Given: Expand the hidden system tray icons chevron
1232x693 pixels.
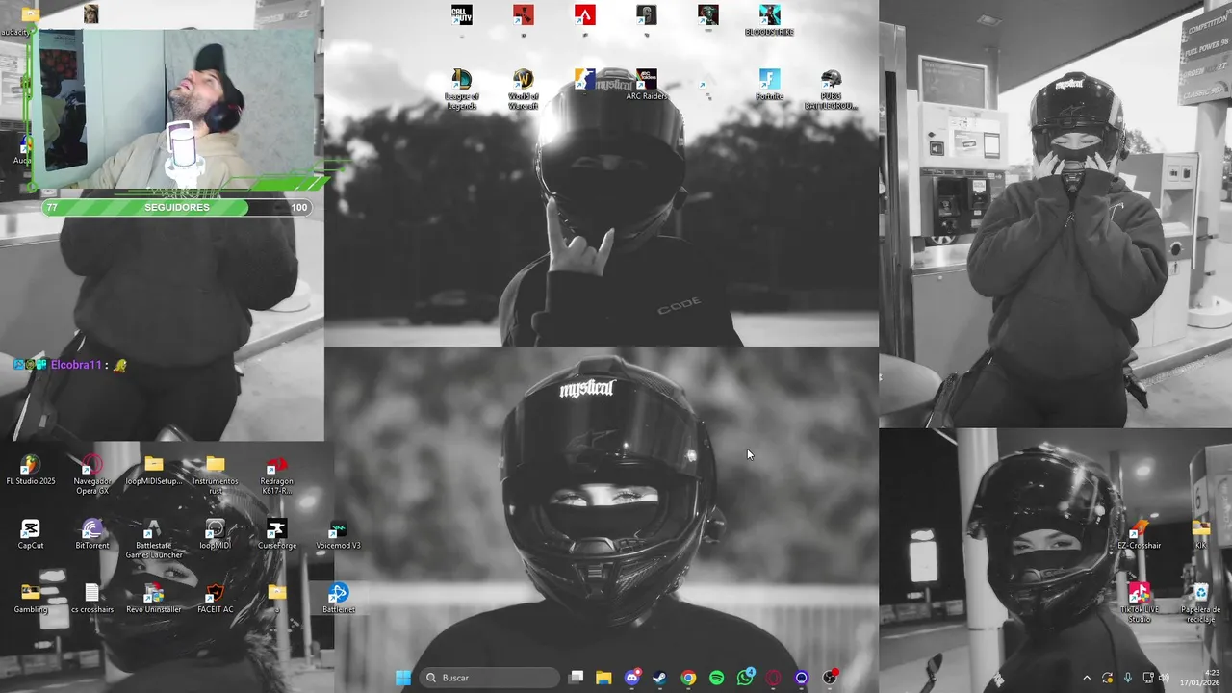Looking at the screenshot, I should pos(1087,678).
